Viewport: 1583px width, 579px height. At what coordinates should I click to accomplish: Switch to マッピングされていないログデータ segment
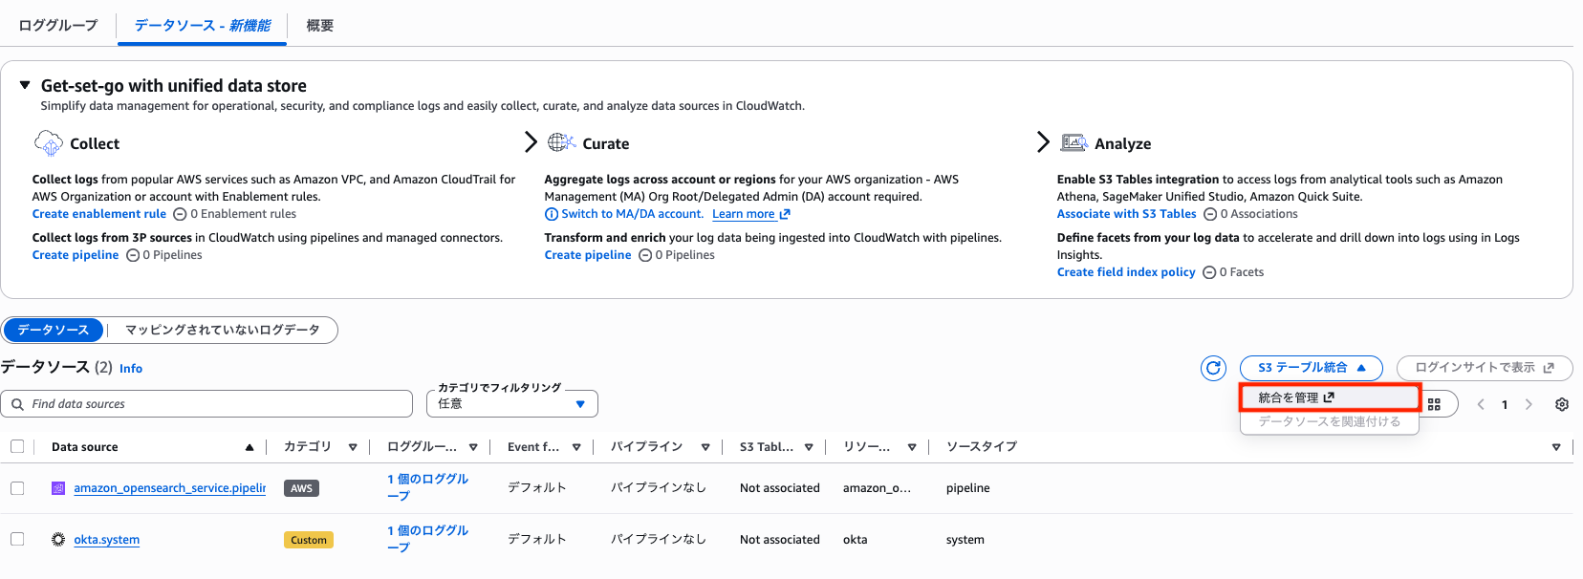(222, 330)
